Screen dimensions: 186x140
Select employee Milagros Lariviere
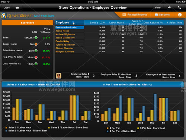pos(65,52)
